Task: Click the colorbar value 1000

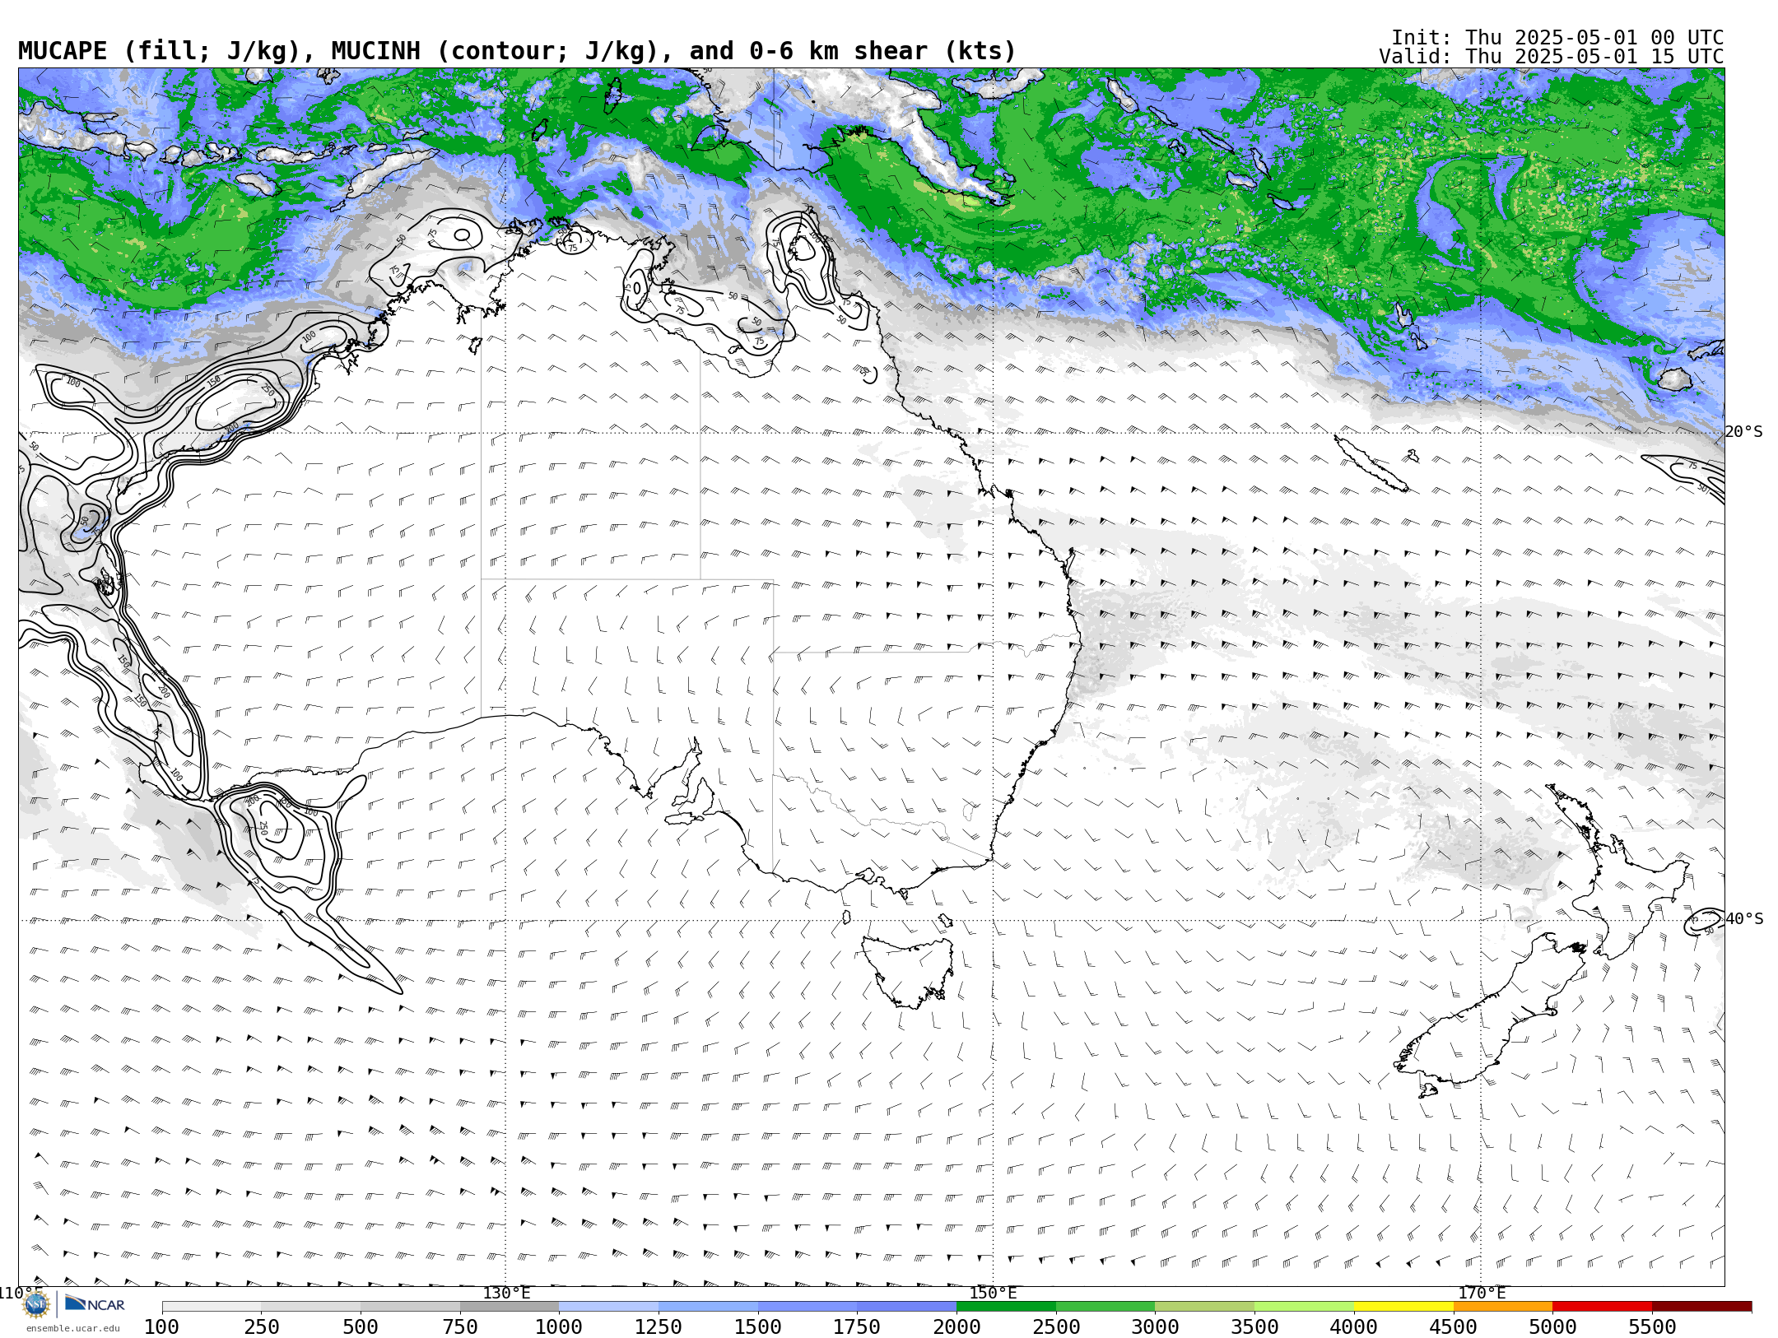Action: click(x=559, y=1327)
